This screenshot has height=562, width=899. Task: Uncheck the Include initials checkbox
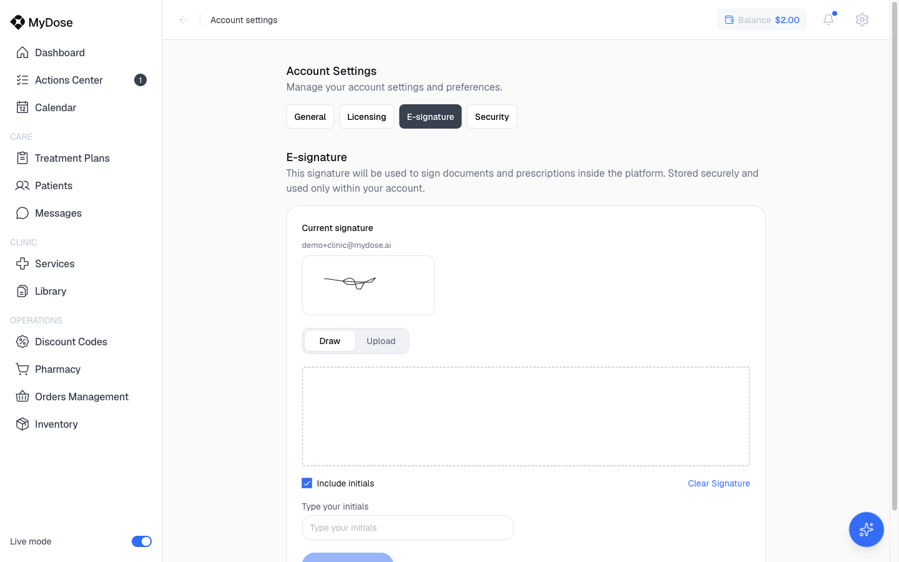(x=307, y=483)
